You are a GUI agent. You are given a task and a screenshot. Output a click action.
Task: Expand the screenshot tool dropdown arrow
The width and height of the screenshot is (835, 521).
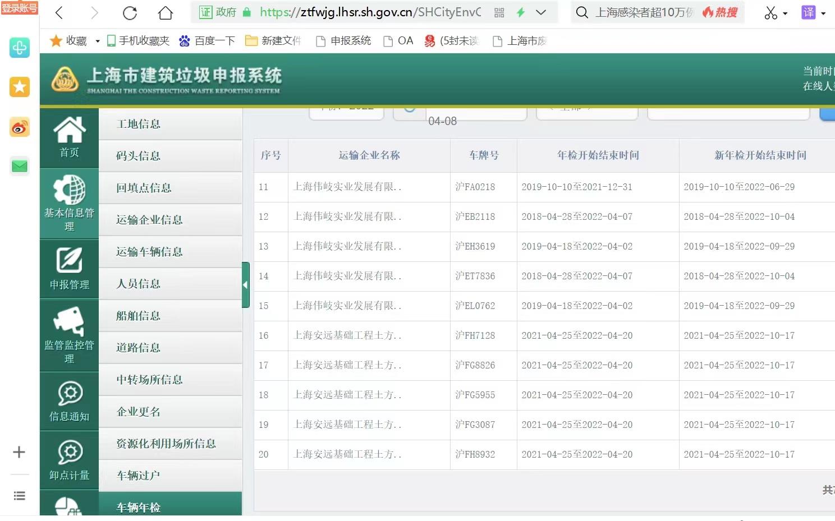(x=785, y=13)
